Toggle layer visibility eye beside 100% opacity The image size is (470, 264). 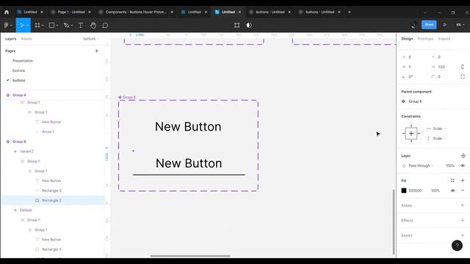click(463, 166)
